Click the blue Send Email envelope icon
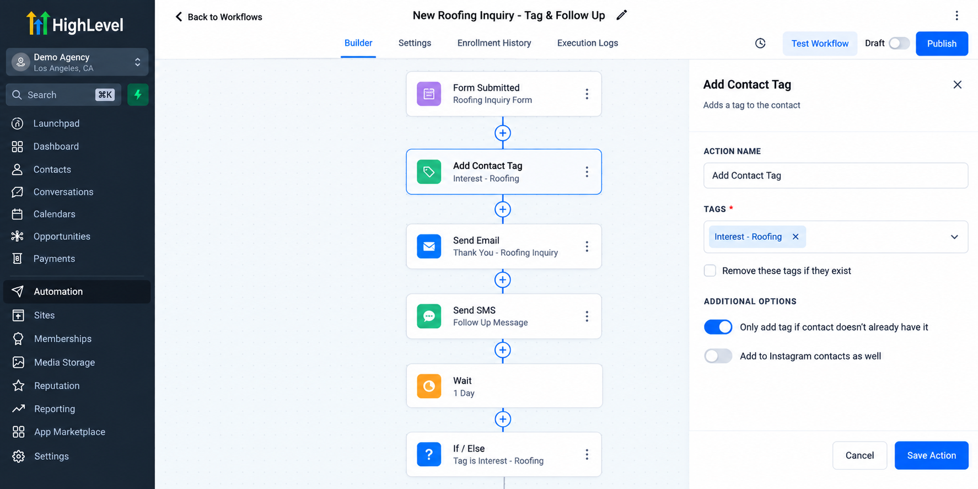The height and width of the screenshot is (489, 978). (429, 246)
